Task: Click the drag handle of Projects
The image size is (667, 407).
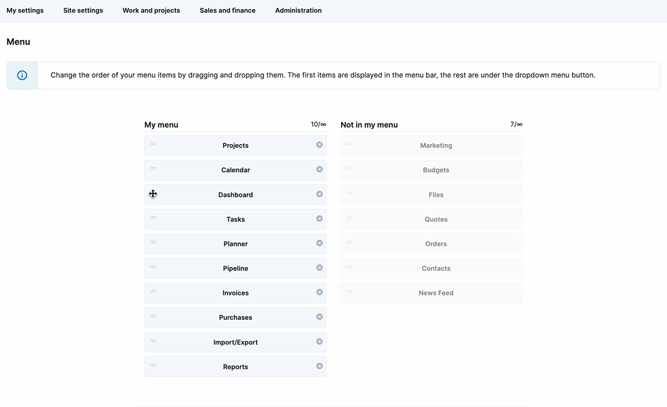Action: [x=153, y=144]
